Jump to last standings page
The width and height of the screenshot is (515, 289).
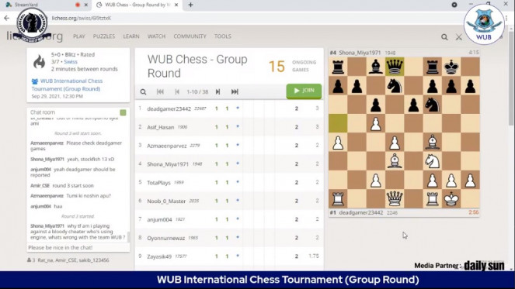[235, 91]
